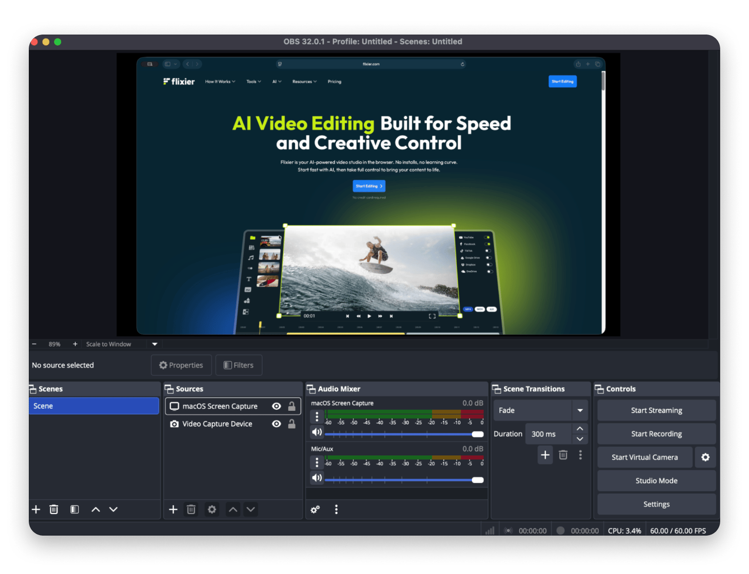Expand the Scale to Window dropdown
The image size is (749, 574).
pyautogui.click(x=155, y=344)
